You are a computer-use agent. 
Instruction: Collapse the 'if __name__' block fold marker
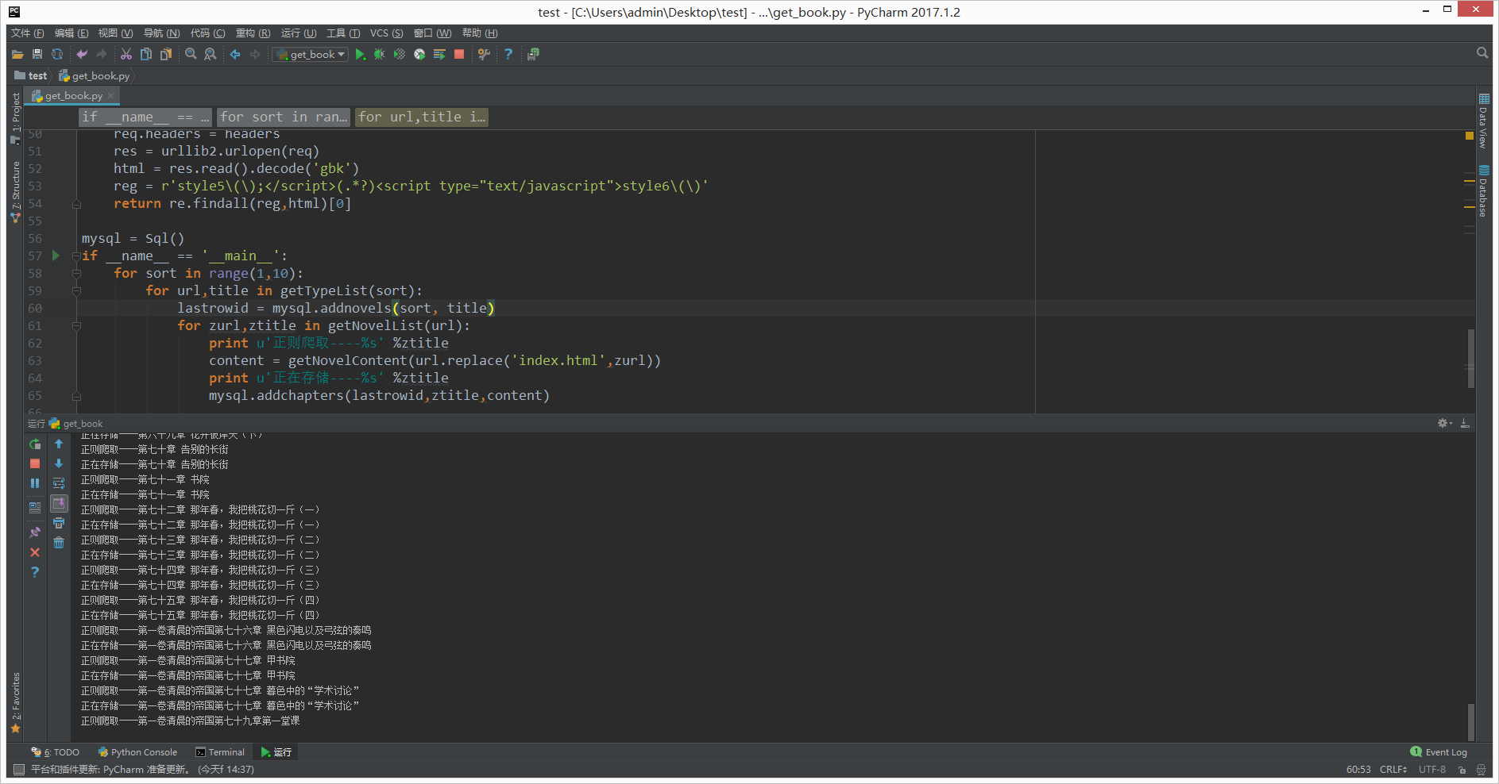click(x=76, y=256)
